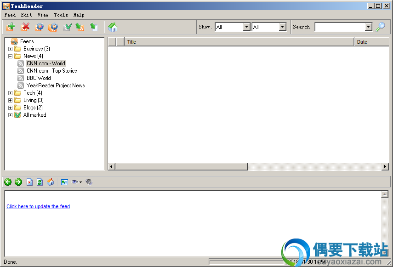Viewport: 393px width, 267px height.
Task: Click the RSS icon beside BBC World
Action: [21, 78]
